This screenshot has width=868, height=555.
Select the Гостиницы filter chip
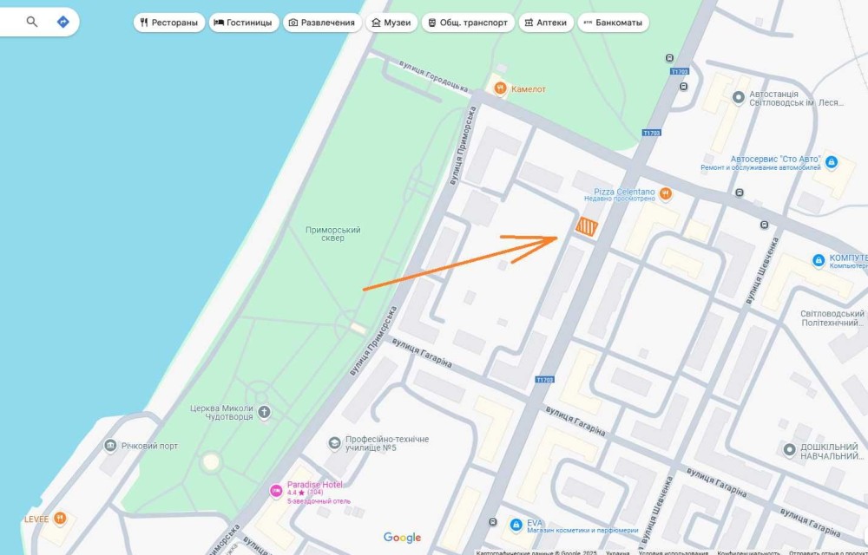[244, 23]
